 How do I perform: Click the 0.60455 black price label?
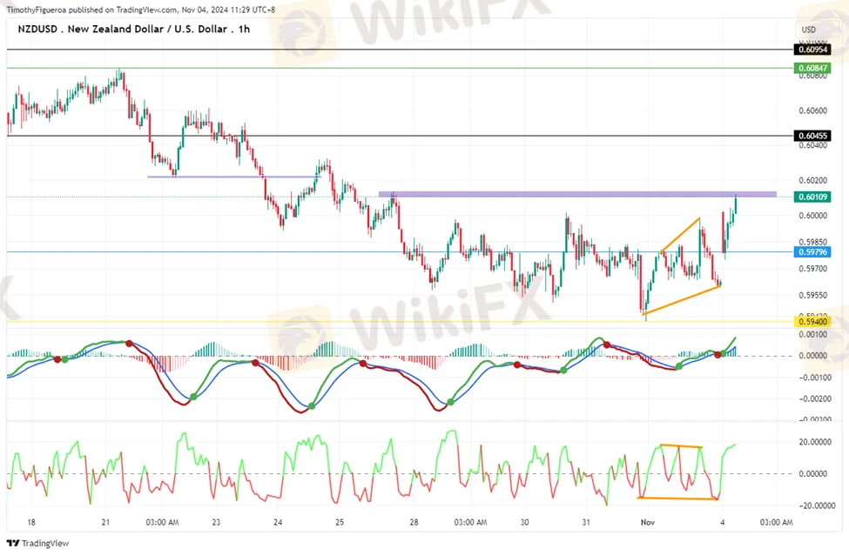click(x=812, y=136)
